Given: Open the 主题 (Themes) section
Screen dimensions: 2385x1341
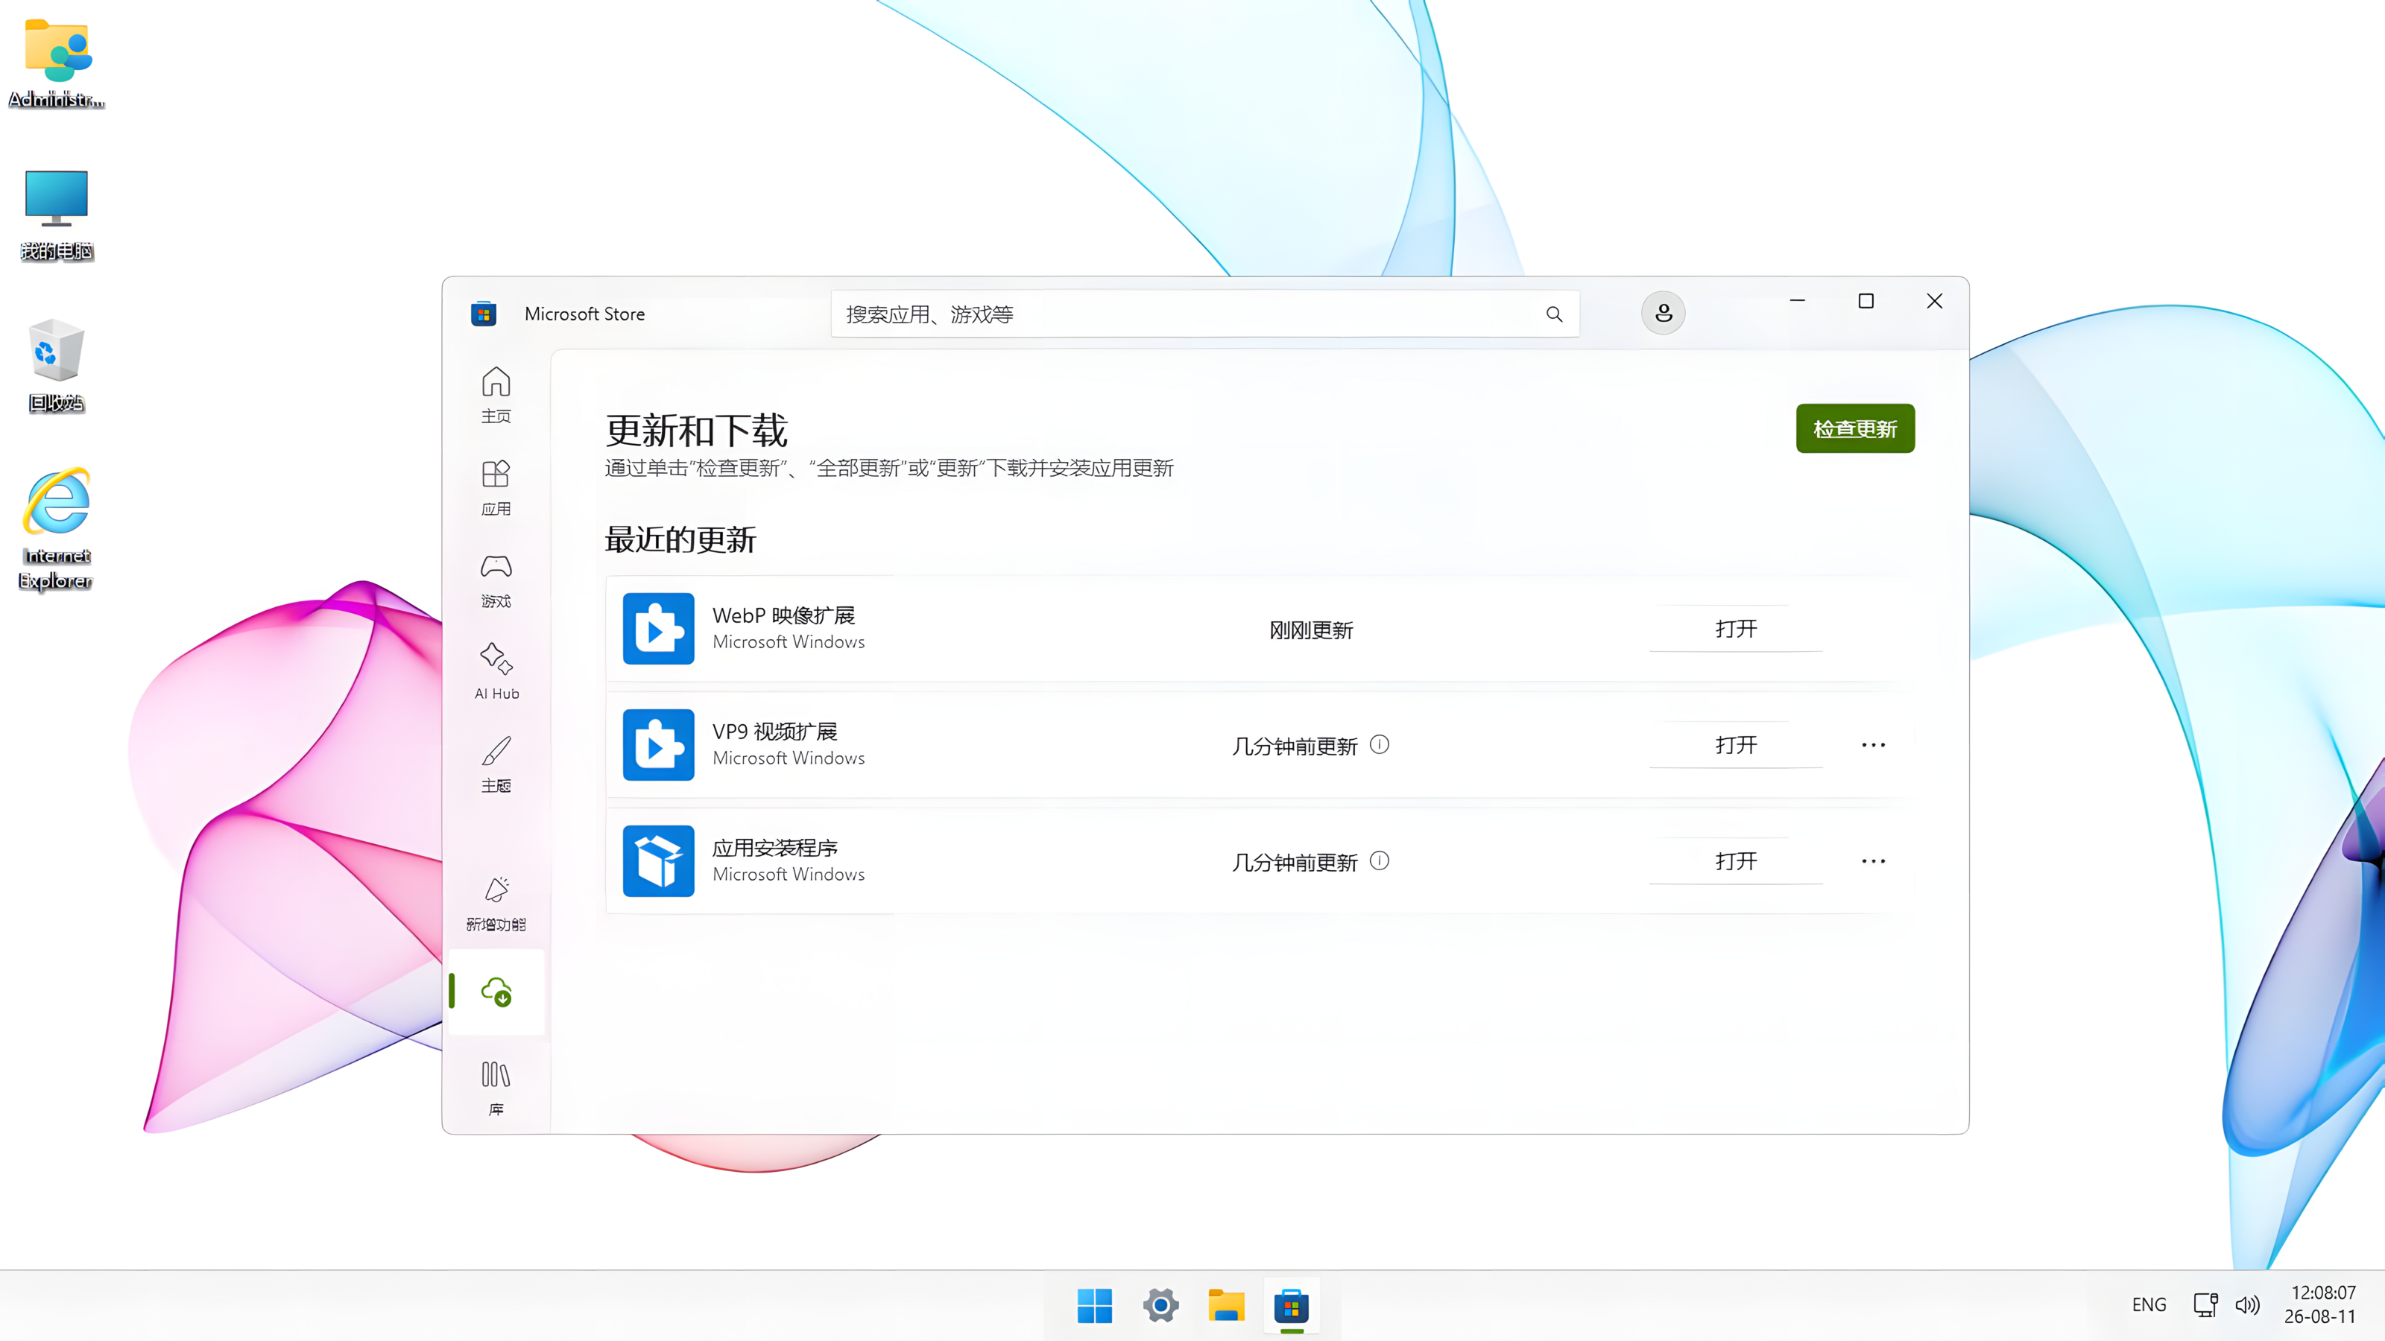Looking at the screenshot, I should (496, 765).
